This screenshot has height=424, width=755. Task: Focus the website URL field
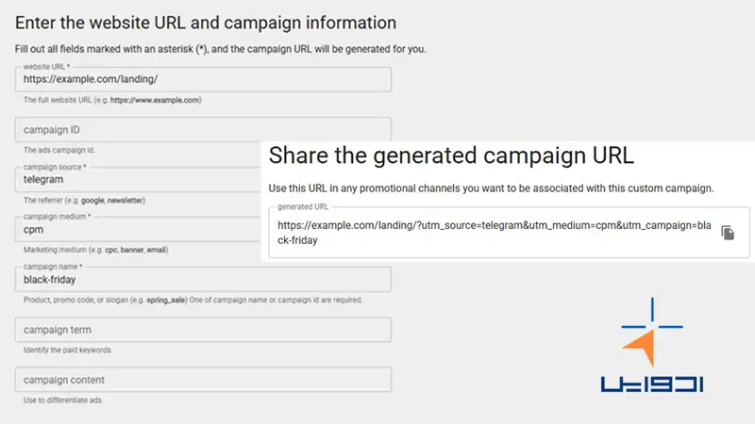click(x=203, y=79)
